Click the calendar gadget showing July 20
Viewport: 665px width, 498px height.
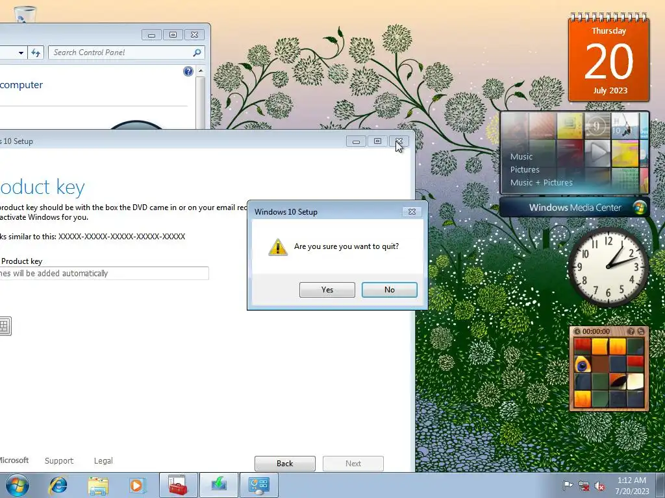(609, 58)
